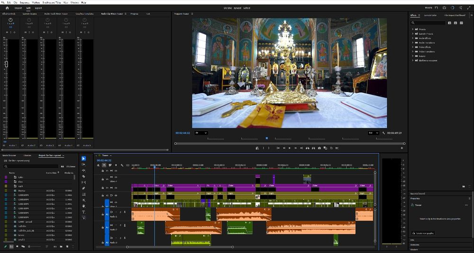Open the Sequence menu
Image resolution: width=474 pixels, height=253 pixels.
point(25,2)
